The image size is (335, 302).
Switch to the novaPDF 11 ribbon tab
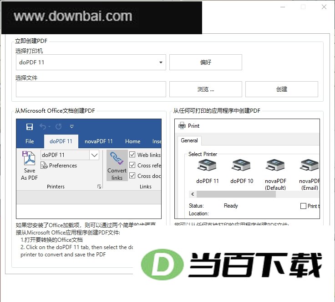pyautogui.click(x=98, y=141)
